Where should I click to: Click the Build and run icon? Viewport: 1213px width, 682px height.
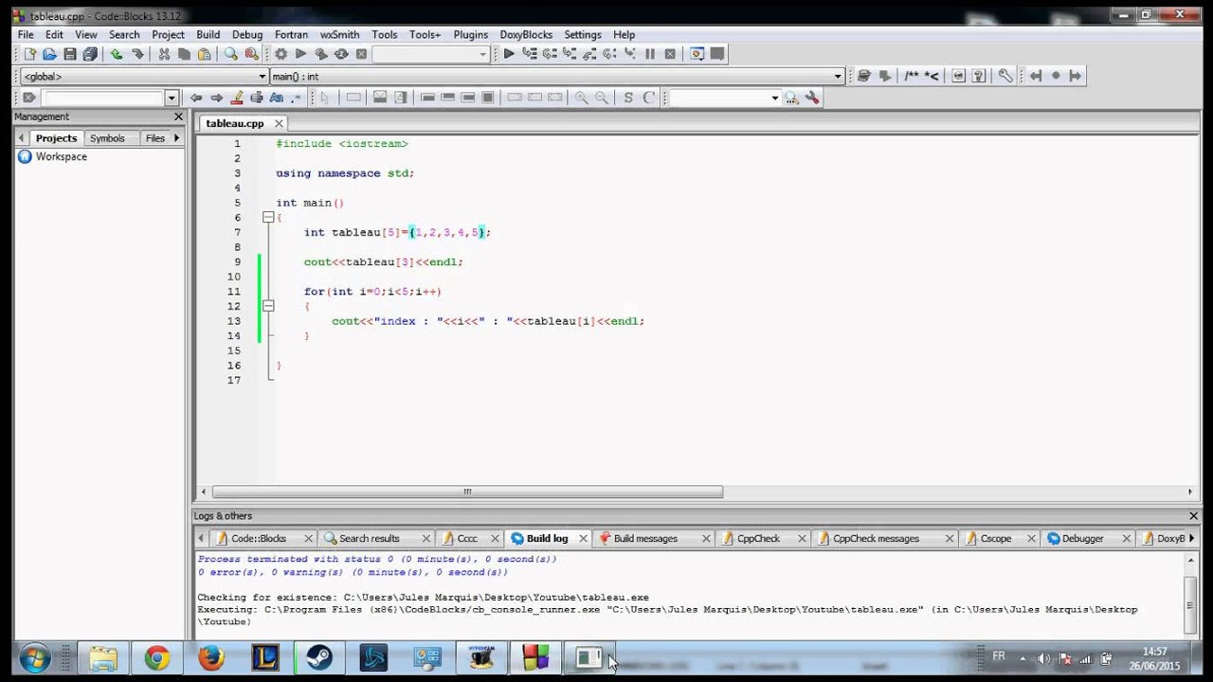pyautogui.click(x=321, y=54)
